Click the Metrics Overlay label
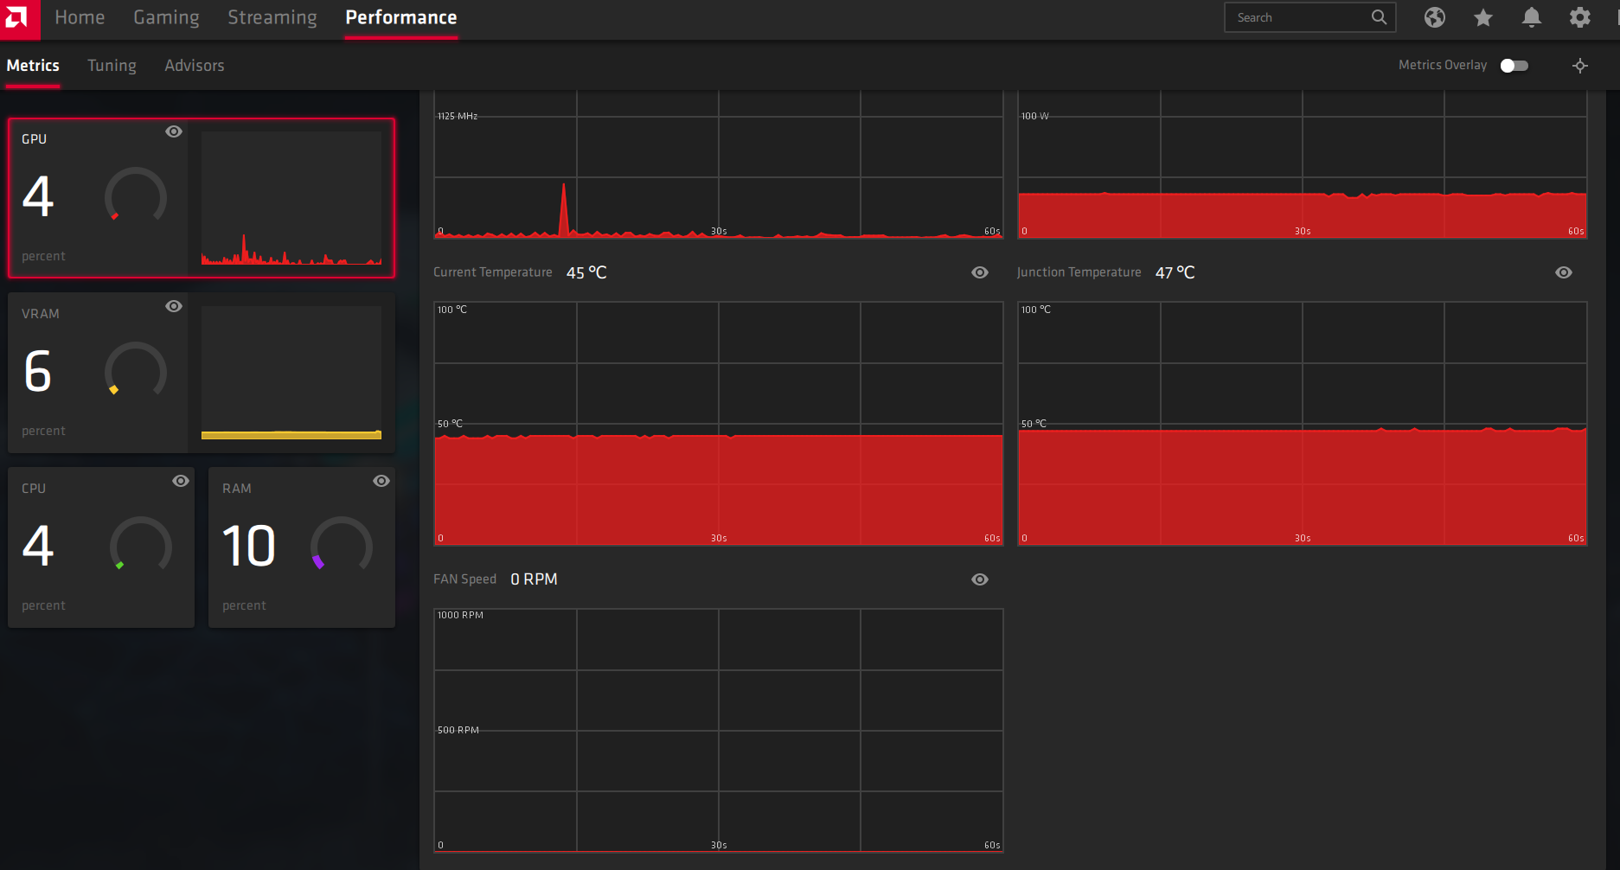Viewport: 1620px width, 870px height. tap(1443, 65)
